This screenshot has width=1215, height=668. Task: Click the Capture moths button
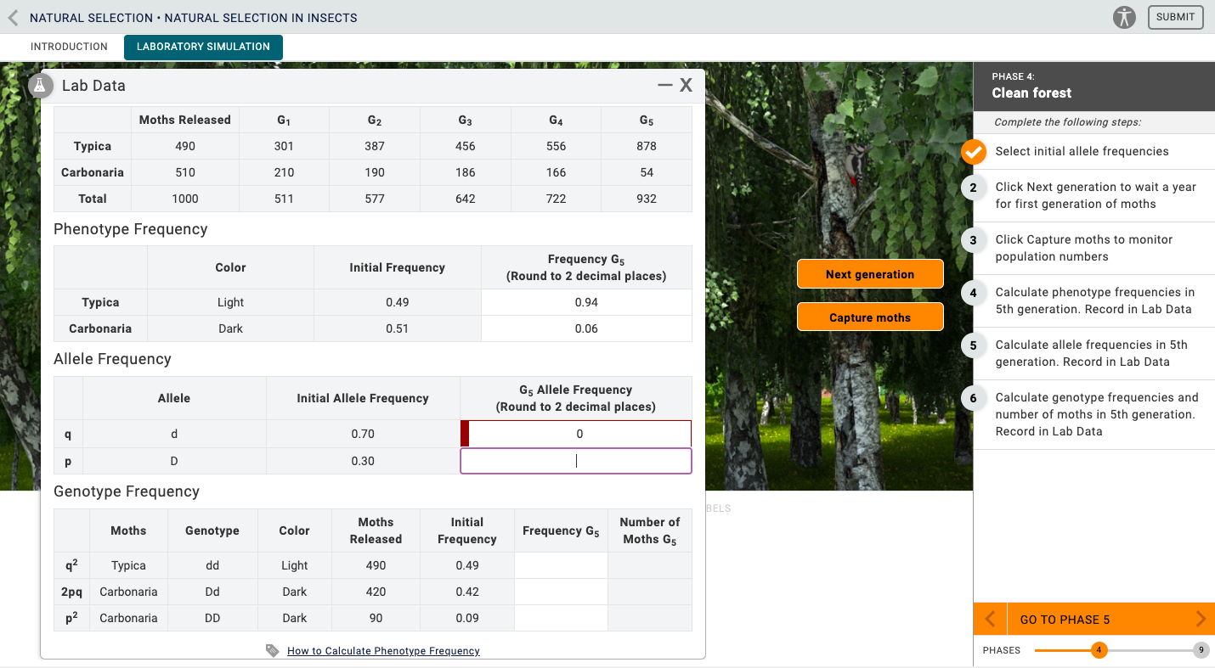tap(870, 317)
